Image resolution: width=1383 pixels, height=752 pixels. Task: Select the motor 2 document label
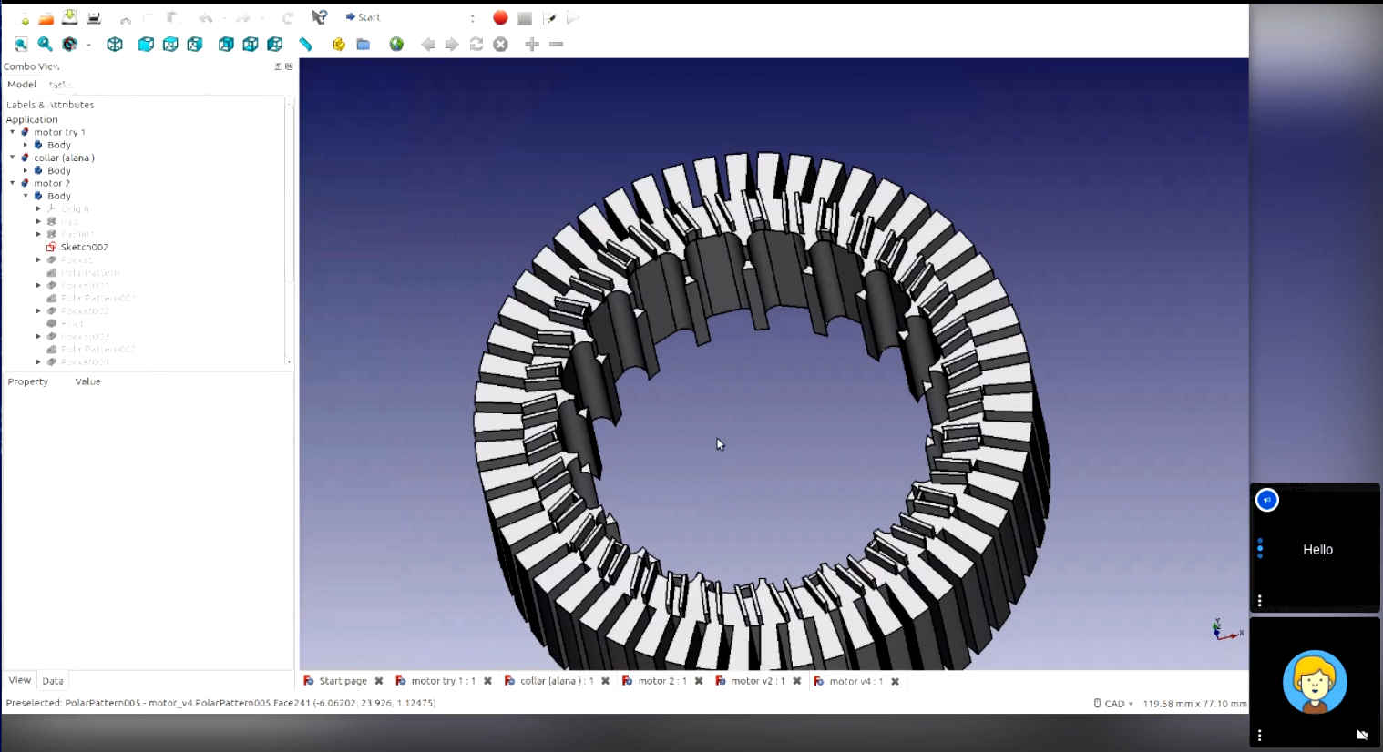point(52,183)
